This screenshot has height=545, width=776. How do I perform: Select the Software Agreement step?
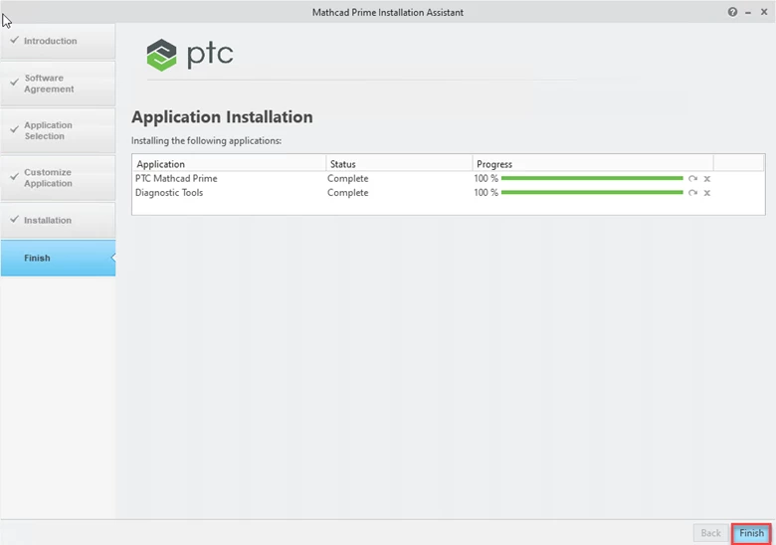58,84
